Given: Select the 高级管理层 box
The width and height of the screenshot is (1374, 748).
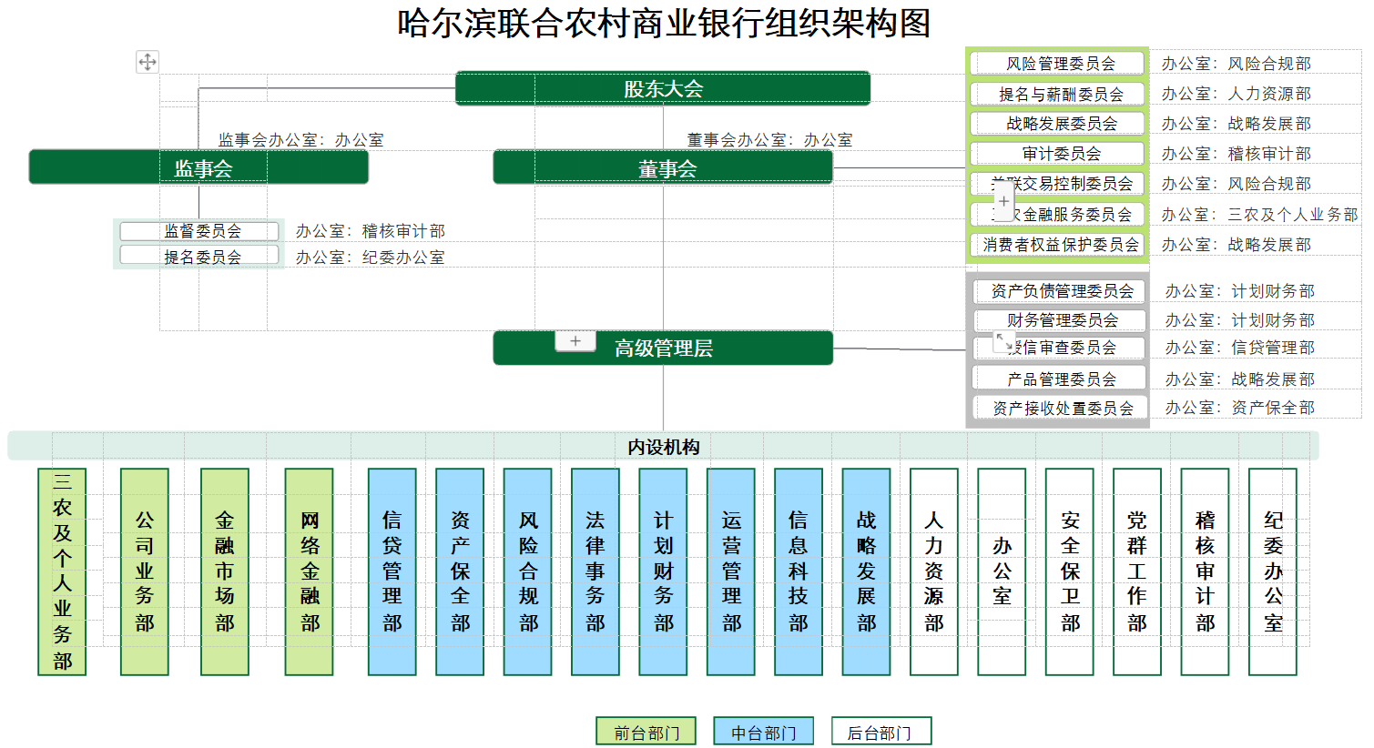Looking at the screenshot, I should [663, 348].
